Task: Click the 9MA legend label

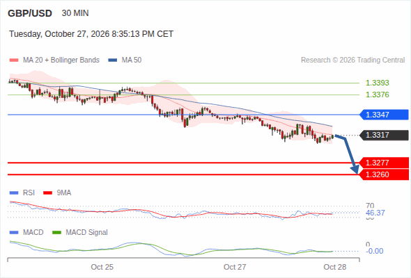Action: [x=64, y=193]
